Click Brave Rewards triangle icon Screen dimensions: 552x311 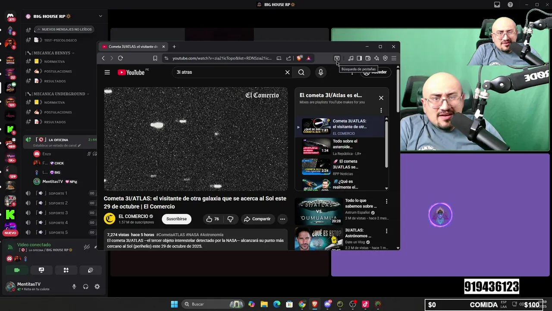point(308,58)
